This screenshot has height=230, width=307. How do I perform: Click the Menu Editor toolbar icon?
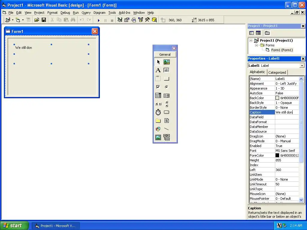point(28,20)
